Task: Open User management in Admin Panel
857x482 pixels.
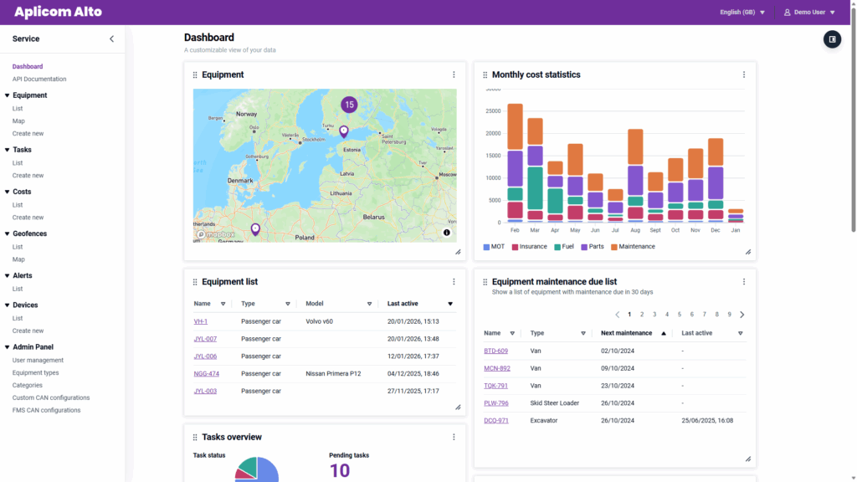Action: click(x=38, y=360)
